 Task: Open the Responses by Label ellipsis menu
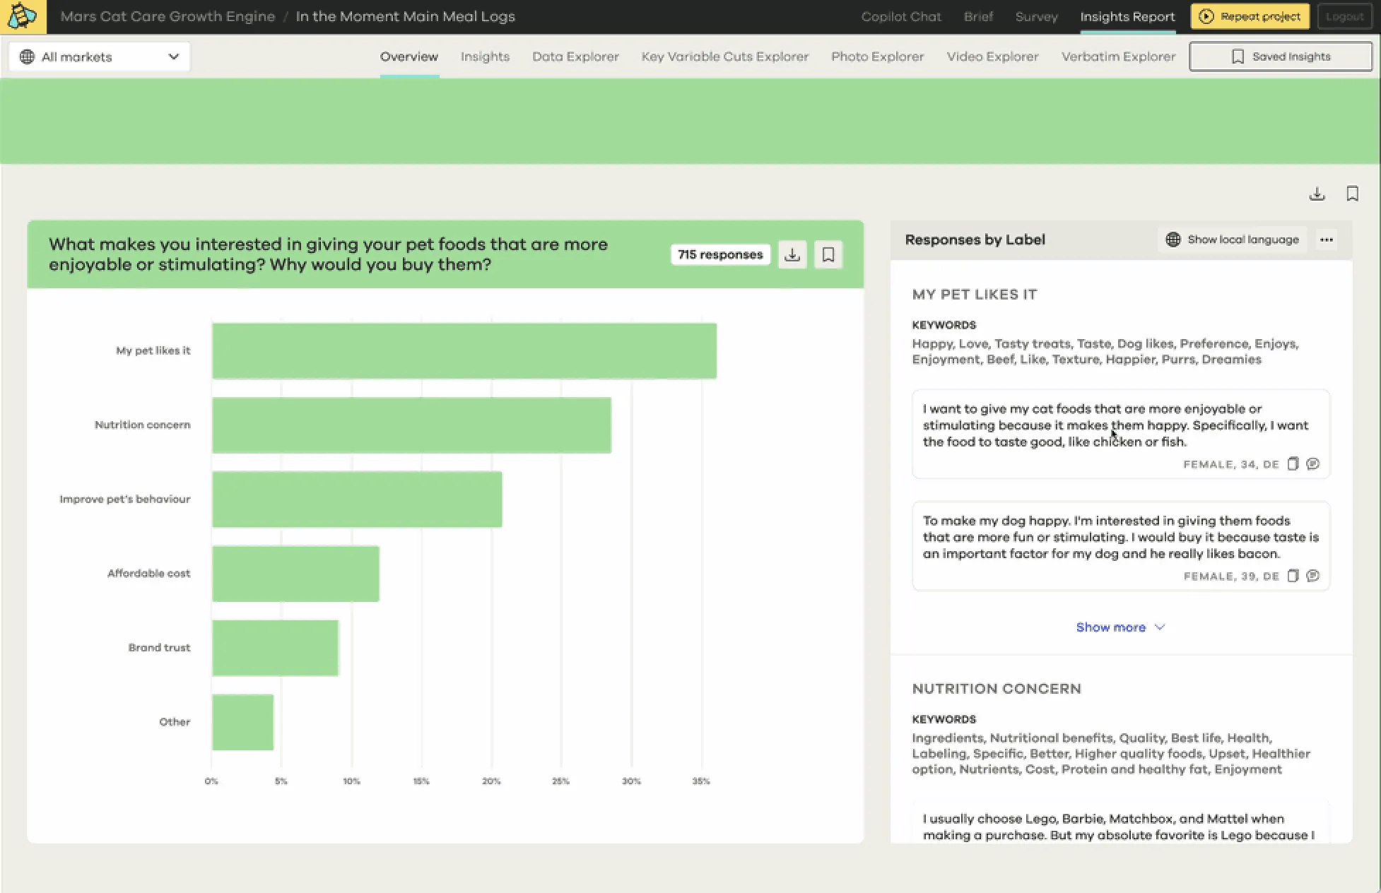pyautogui.click(x=1327, y=239)
